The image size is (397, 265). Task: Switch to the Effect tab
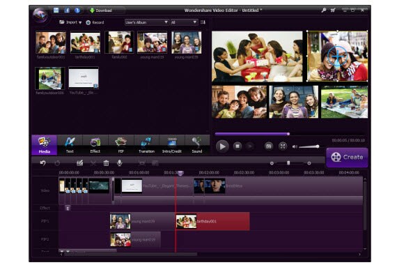coord(95,145)
